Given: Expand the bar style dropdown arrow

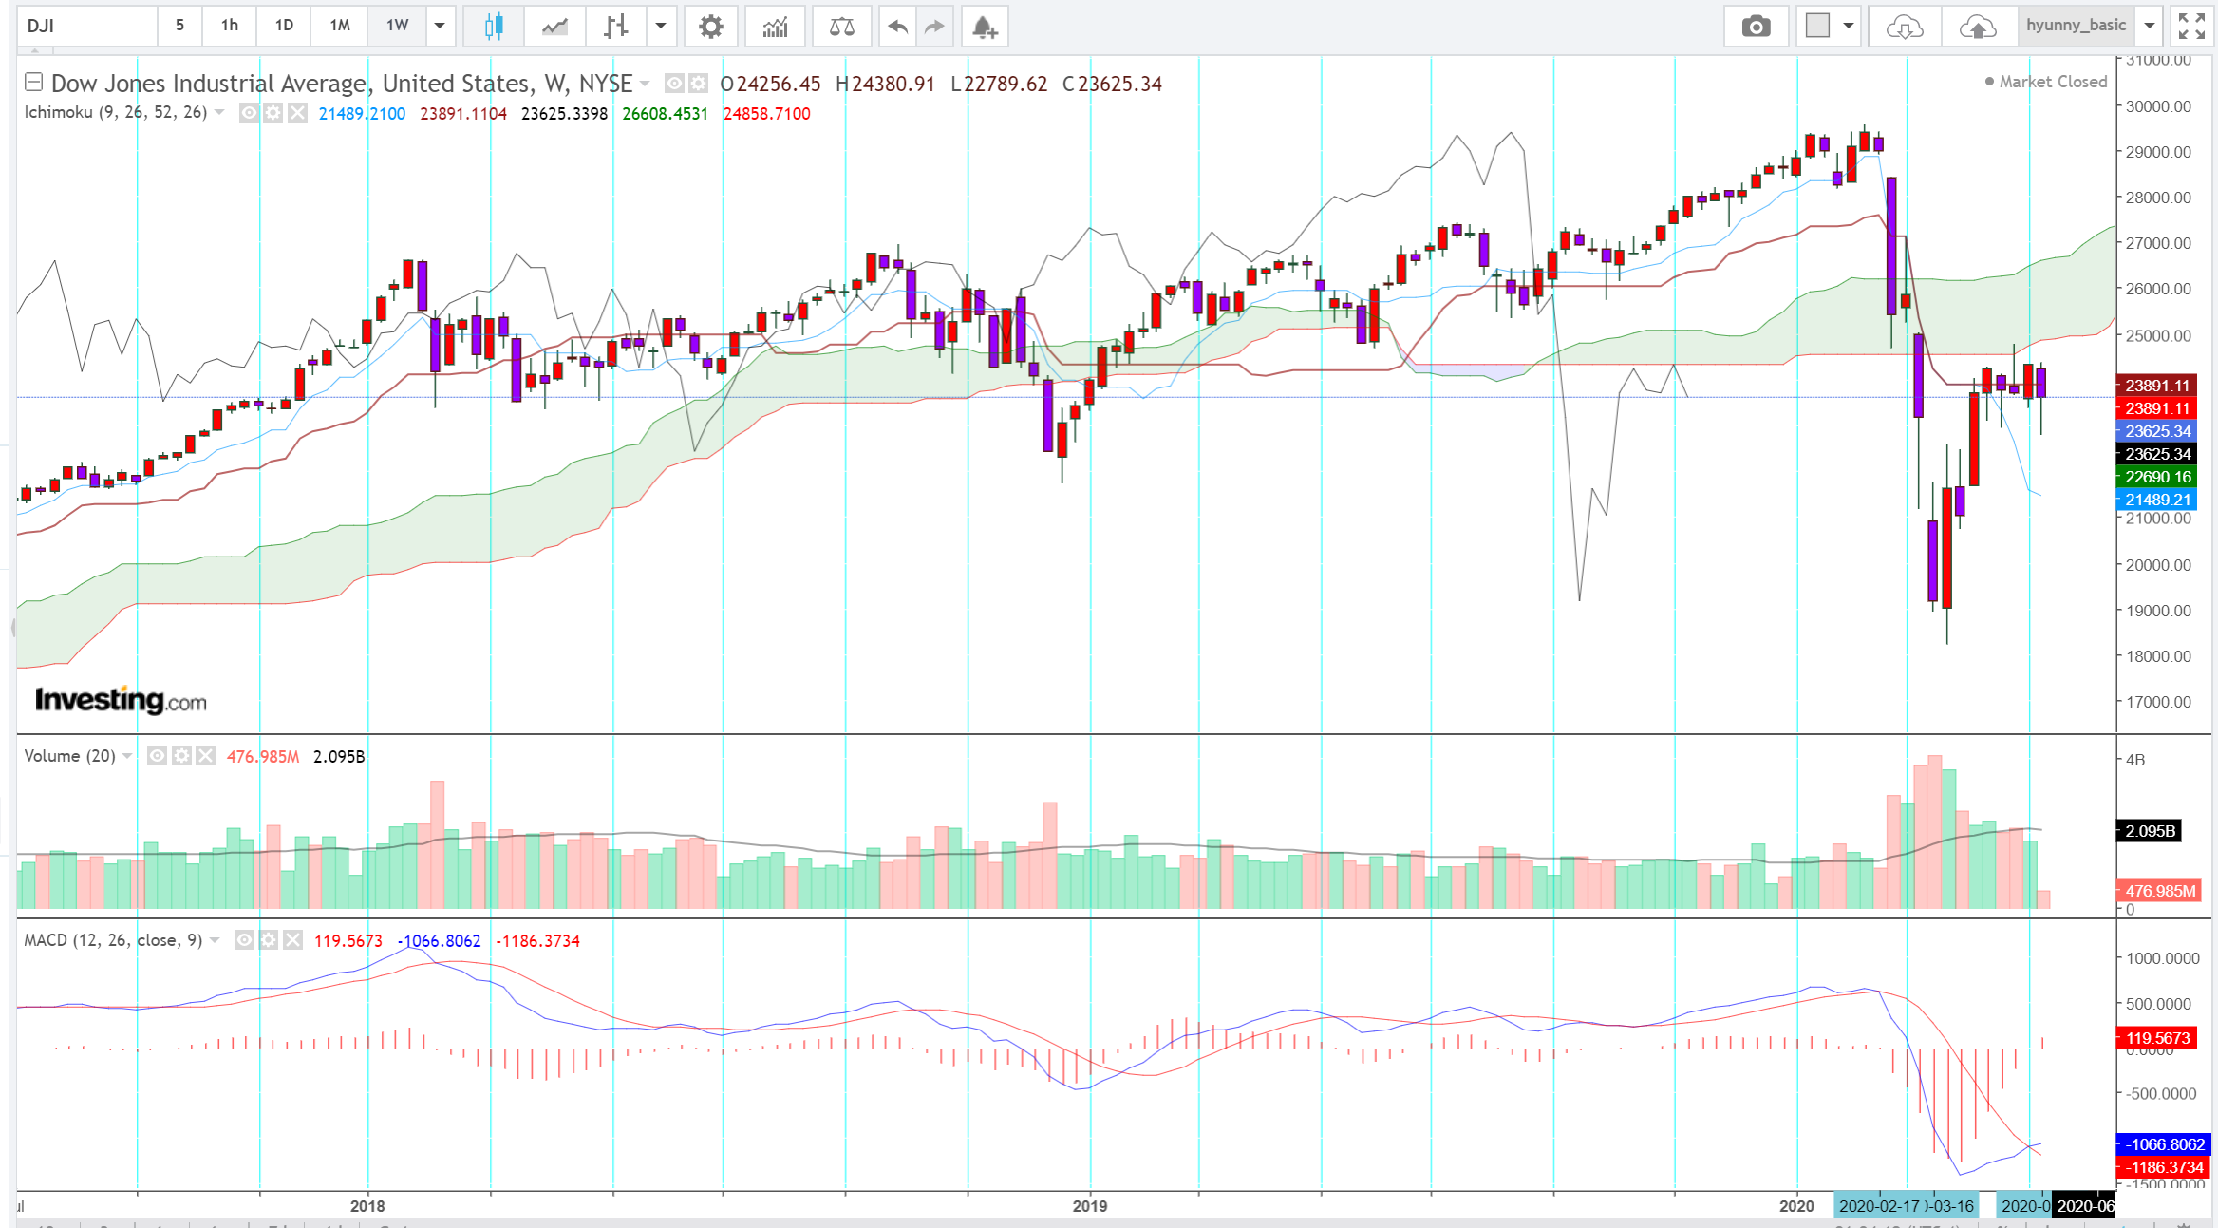Looking at the screenshot, I should pyautogui.click(x=661, y=26).
